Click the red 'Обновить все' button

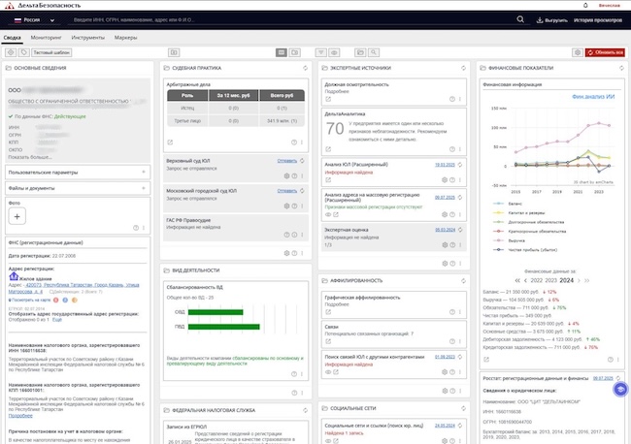605,51
